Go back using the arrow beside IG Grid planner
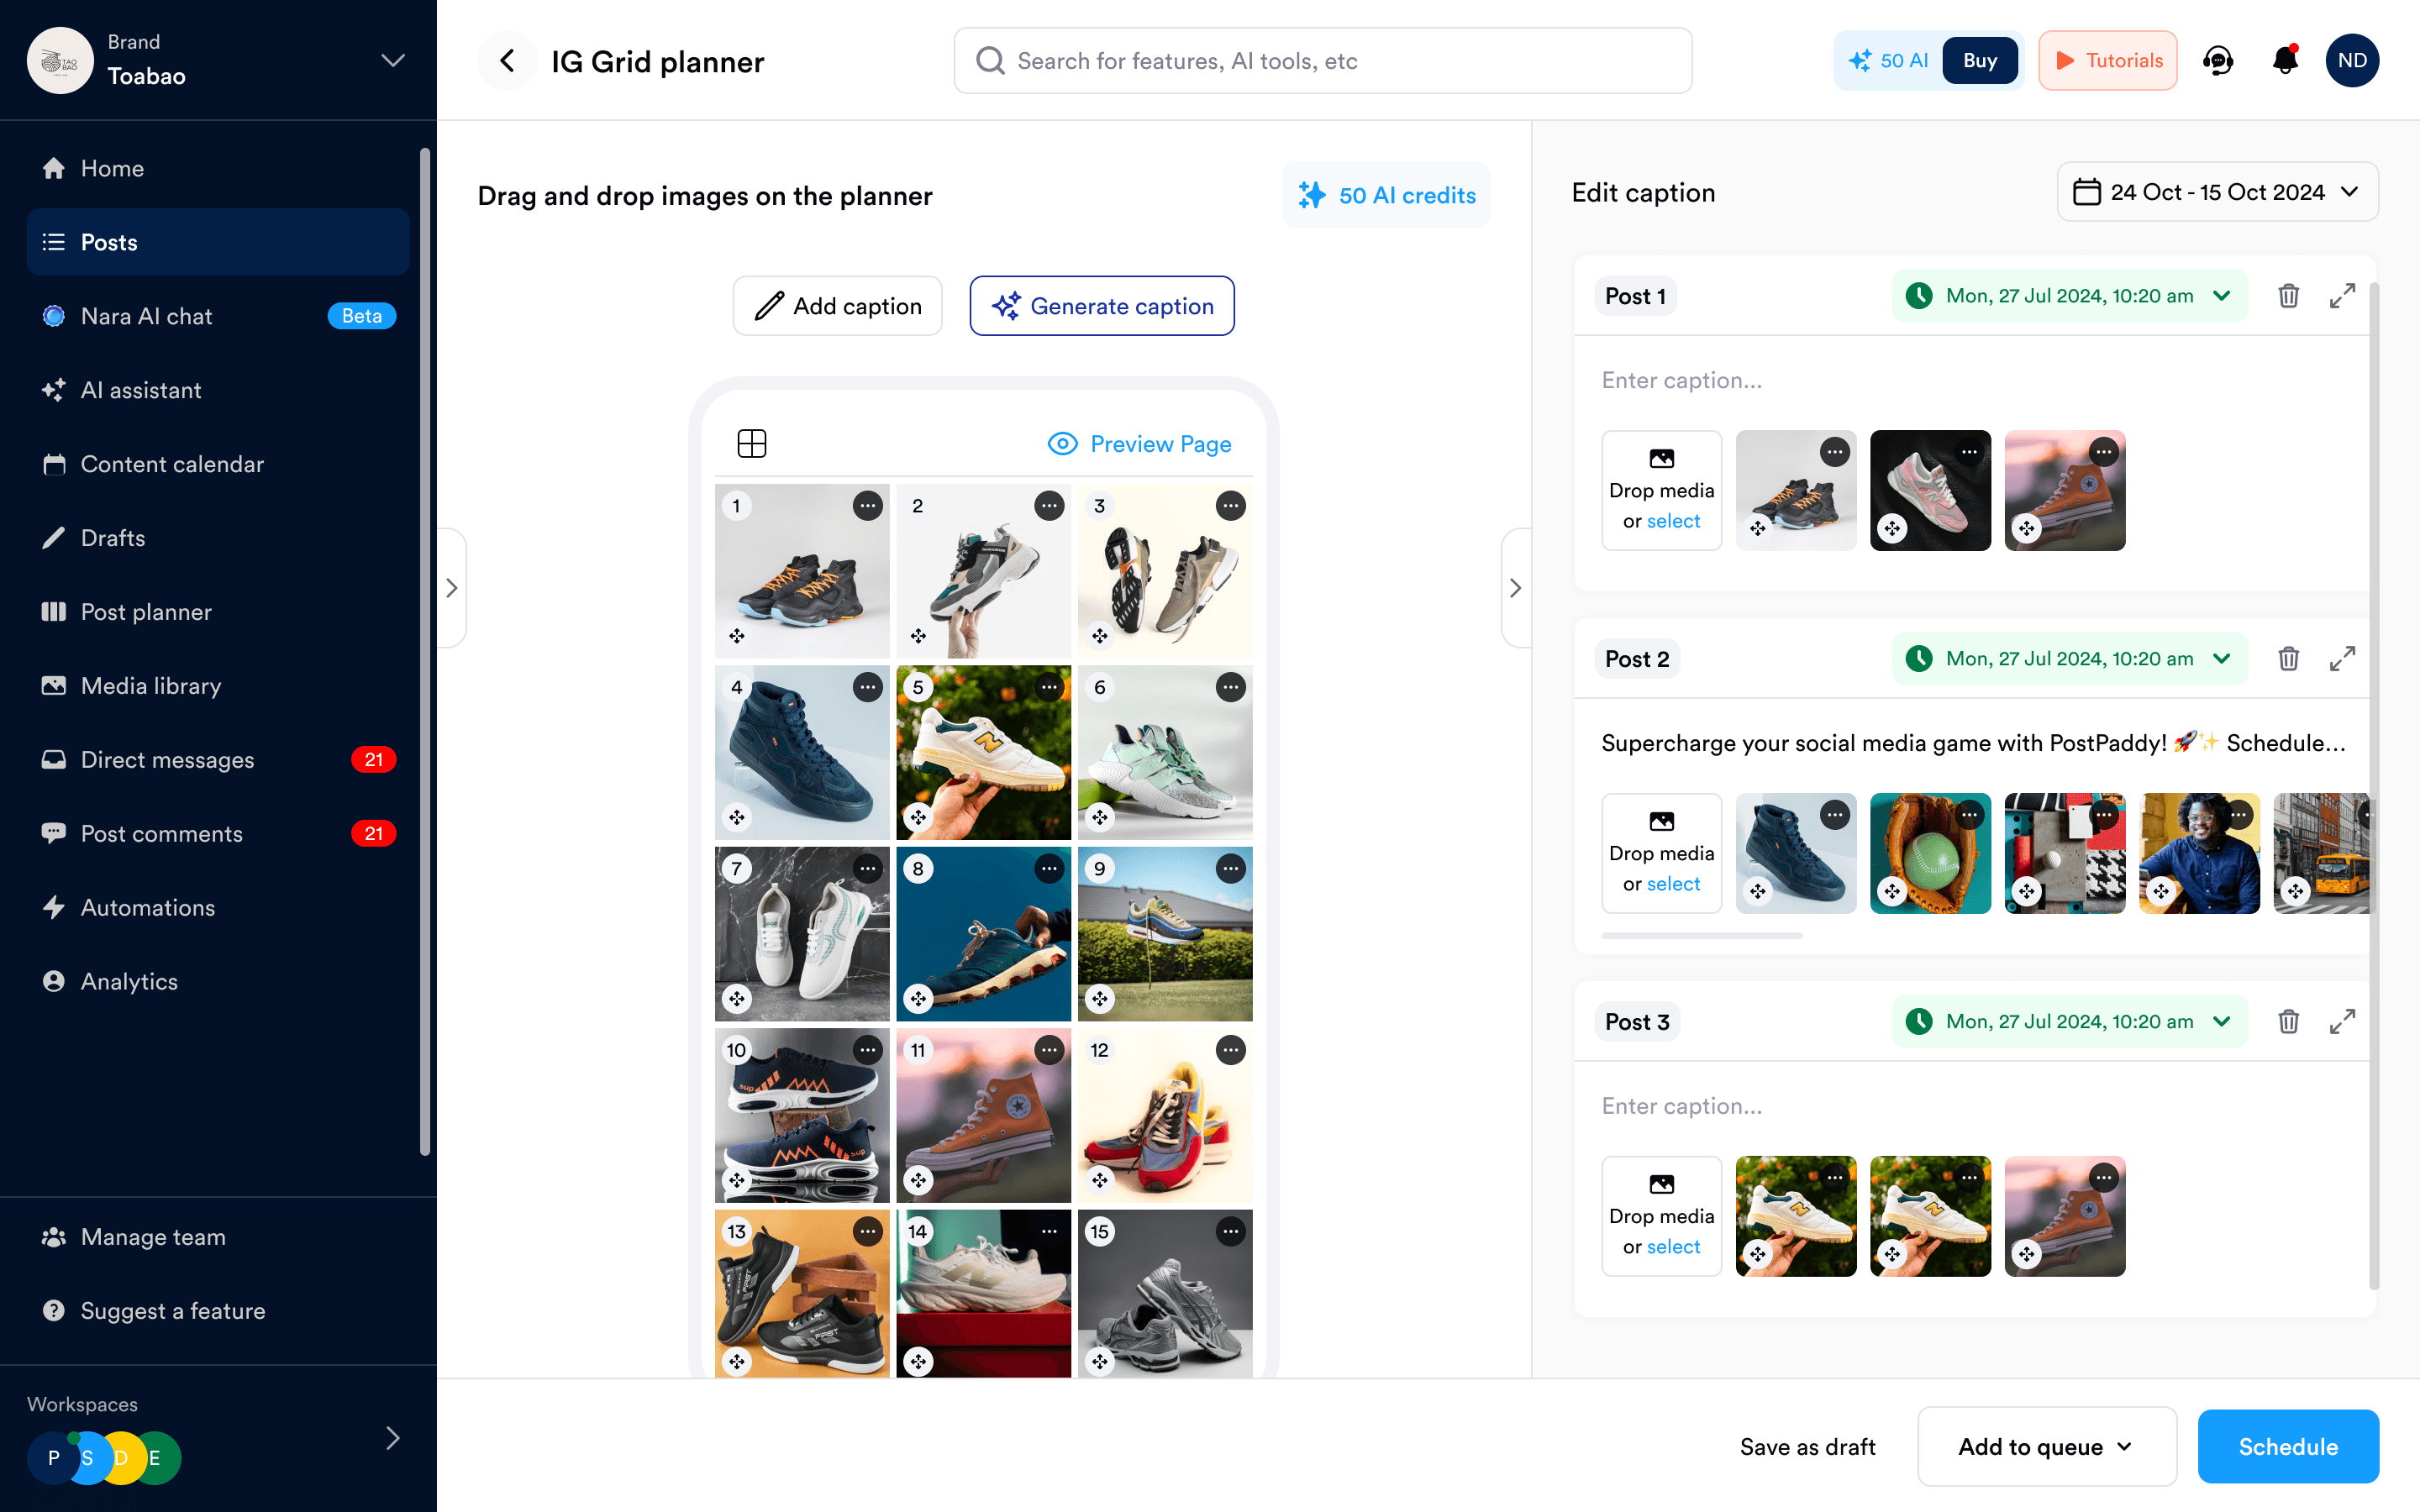This screenshot has height=1512, width=2420. coord(508,61)
